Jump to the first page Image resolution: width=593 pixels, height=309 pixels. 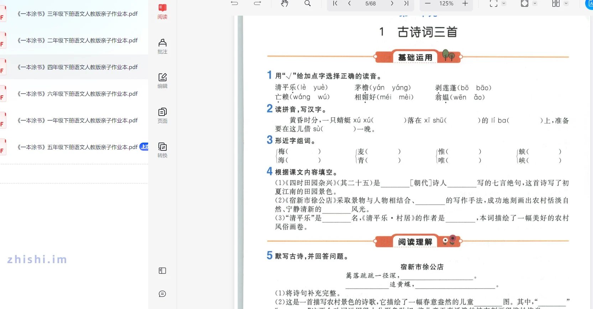[x=335, y=4]
